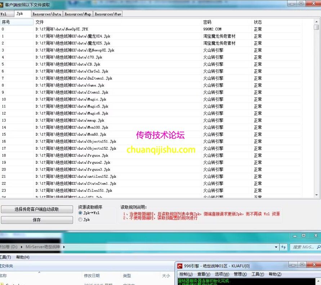
Task: Click inside the 搜索 MirS search input field
Action: click(x=303, y=247)
